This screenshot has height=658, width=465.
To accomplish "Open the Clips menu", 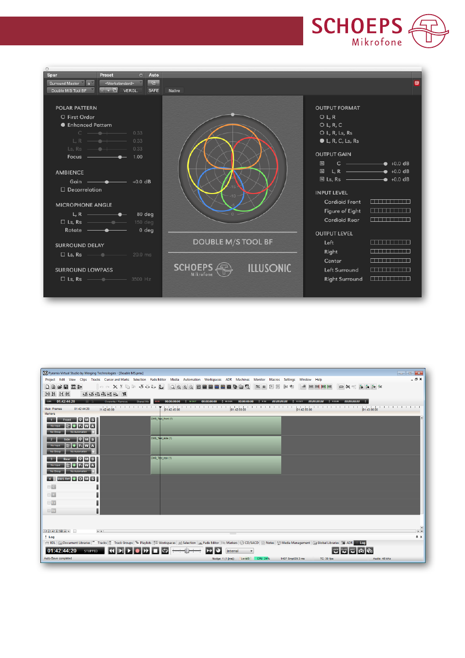I will 83,379.
